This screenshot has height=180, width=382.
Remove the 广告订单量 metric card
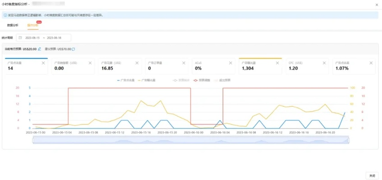click(x=184, y=63)
